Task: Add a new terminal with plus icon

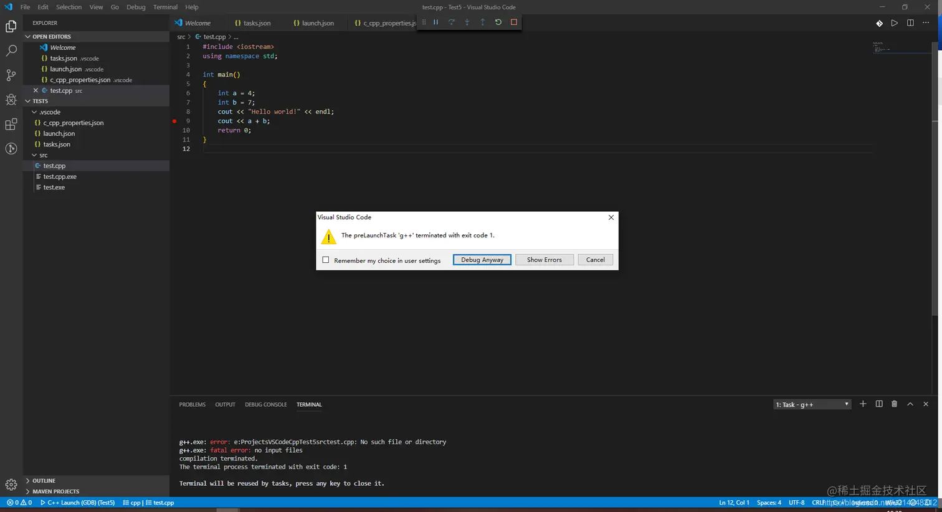Action: (x=863, y=404)
